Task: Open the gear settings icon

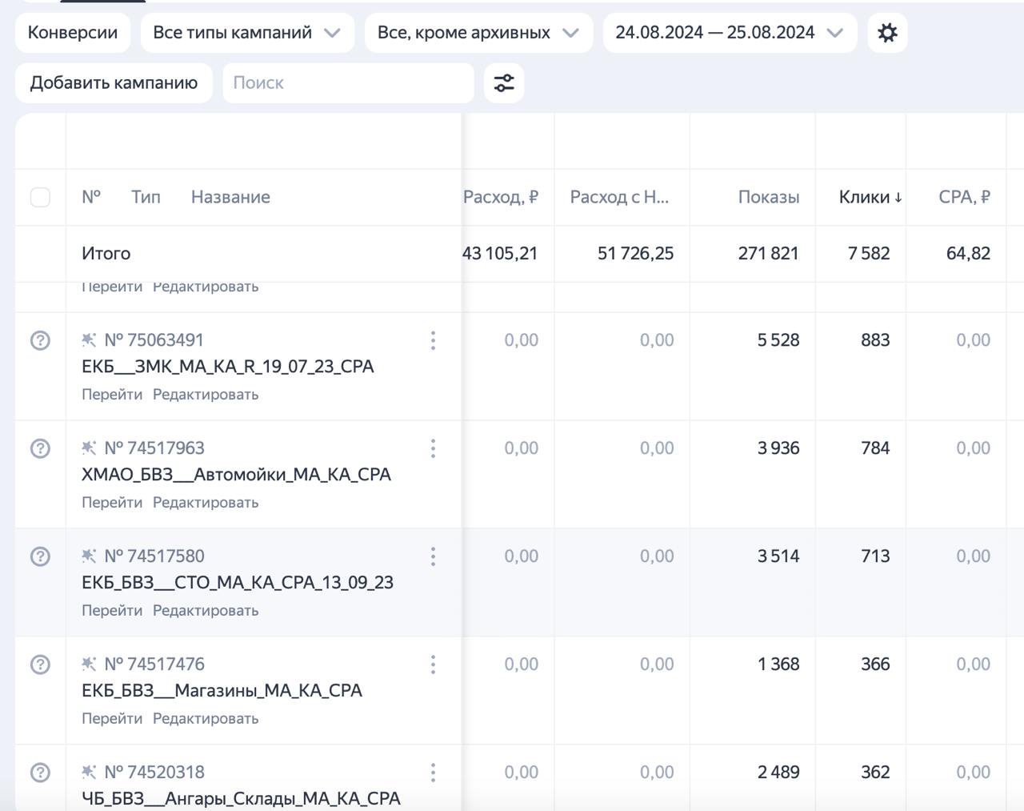Action: click(x=887, y=33)
